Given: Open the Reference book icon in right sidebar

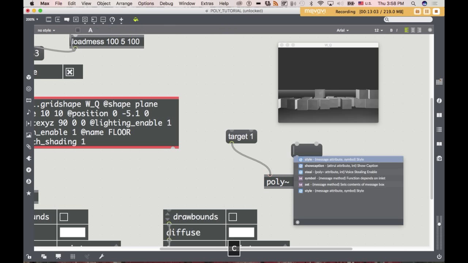Looking at the screenshot, I should [439, 115].
